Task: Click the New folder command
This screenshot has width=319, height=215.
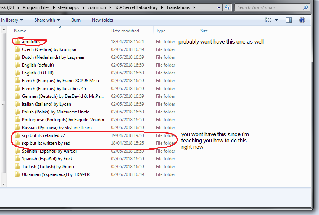Action: click(x=103, y=20)
